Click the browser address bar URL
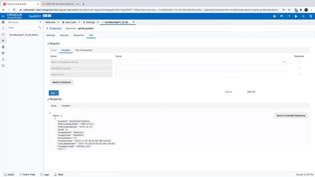The image size is (315, 177). point(151,10)
